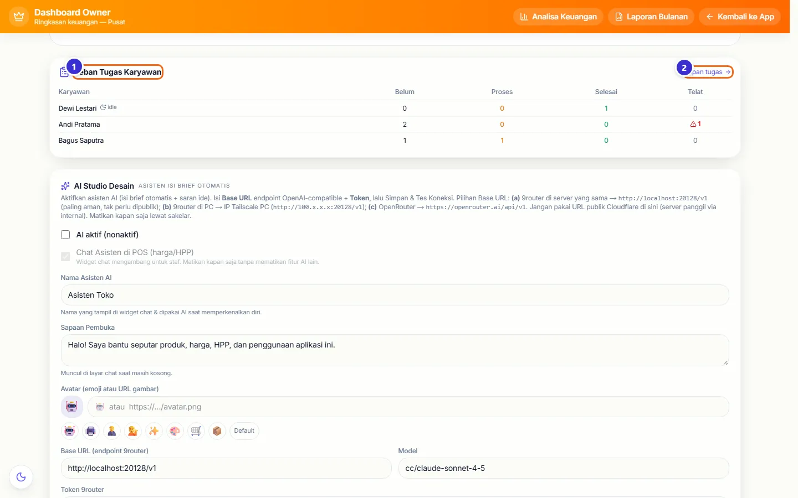Click the Karyawan column header
Screen dimensions: 798x498
tap(74, 92)
